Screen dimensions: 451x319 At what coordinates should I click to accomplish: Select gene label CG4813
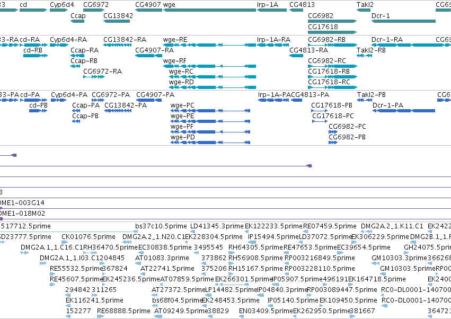pos(302,5)
